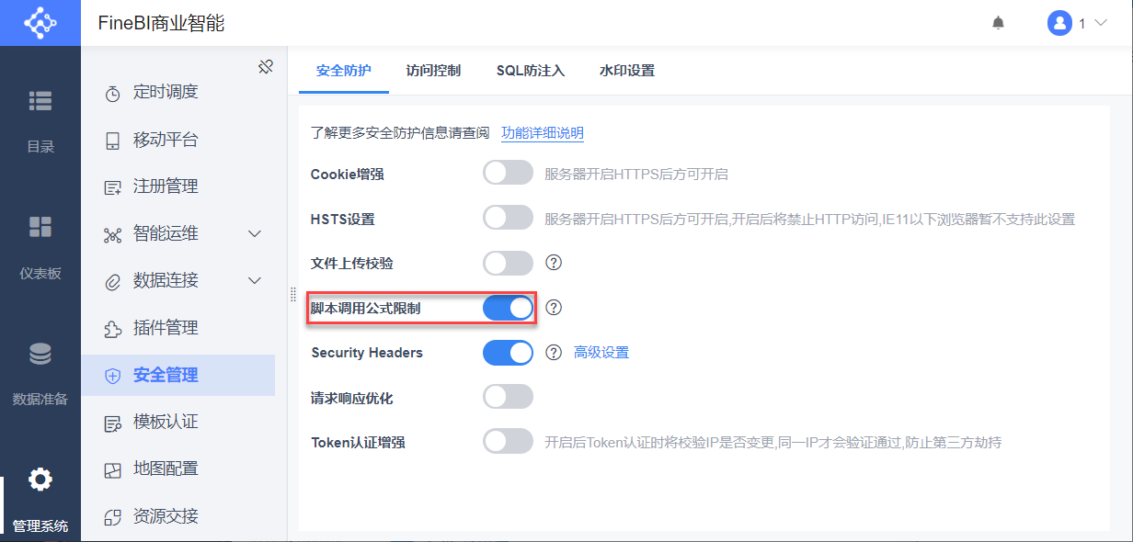Disable the 脚本调用公式限制 toggle
The width and height of the screenshot is (1133, 542).
508,308
